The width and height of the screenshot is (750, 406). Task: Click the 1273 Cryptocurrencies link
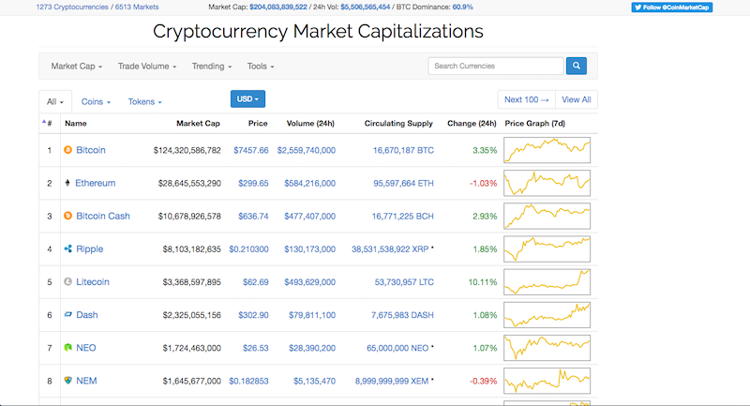tap(72, 8)
